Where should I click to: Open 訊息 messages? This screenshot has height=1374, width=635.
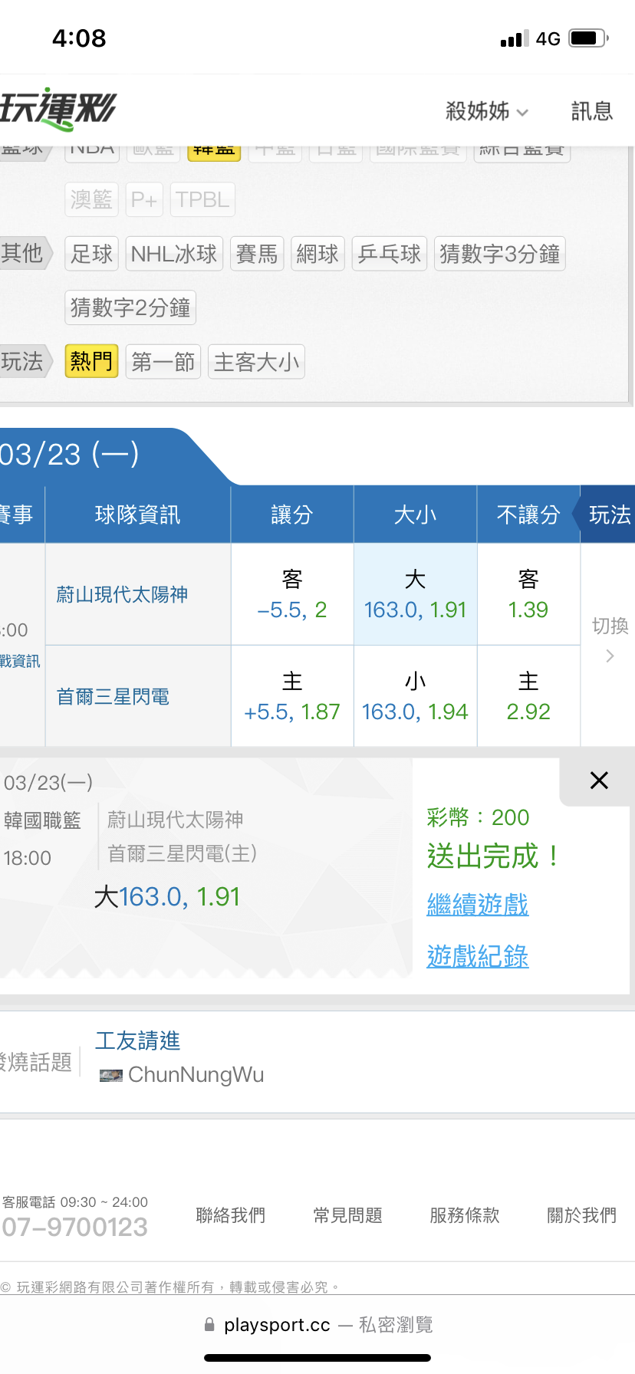pos(592,111)
